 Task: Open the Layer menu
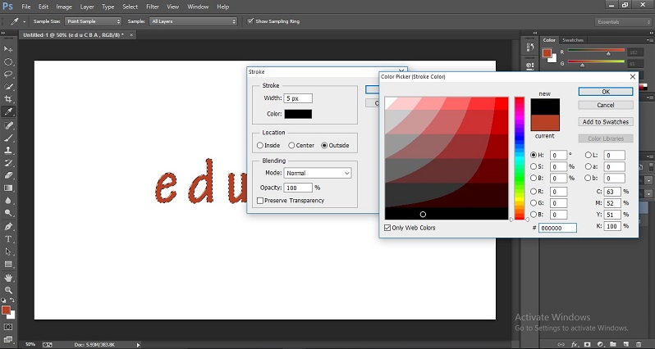point(87,7)
